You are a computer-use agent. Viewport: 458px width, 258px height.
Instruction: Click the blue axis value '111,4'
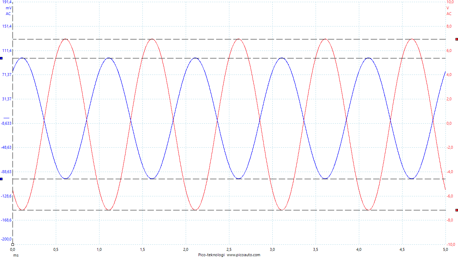coord(7,50)
